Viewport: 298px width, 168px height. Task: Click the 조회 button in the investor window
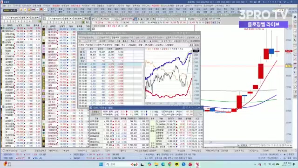(x=191, y=45)
